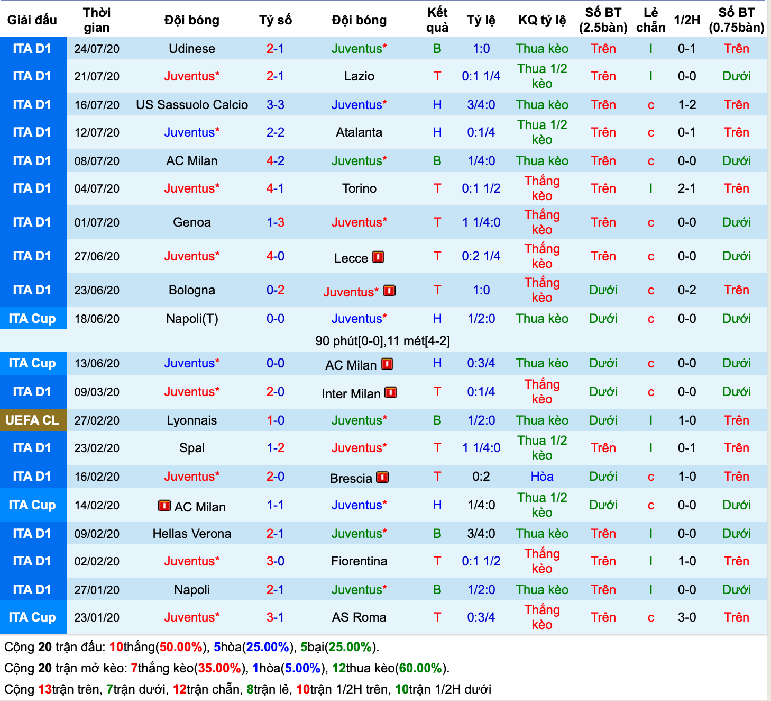
Task: Click result 'B' in Udinese row
Action: coord(437,49)
